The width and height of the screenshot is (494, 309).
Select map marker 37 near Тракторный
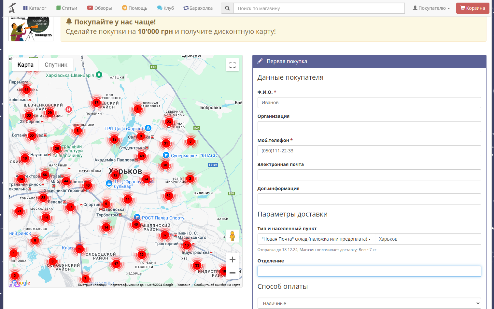[x=164, y=235]
